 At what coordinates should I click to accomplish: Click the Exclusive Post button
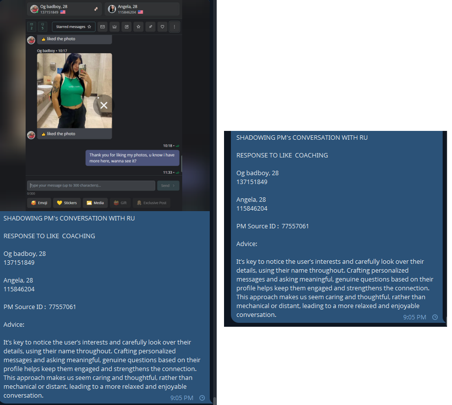point(152,203)
